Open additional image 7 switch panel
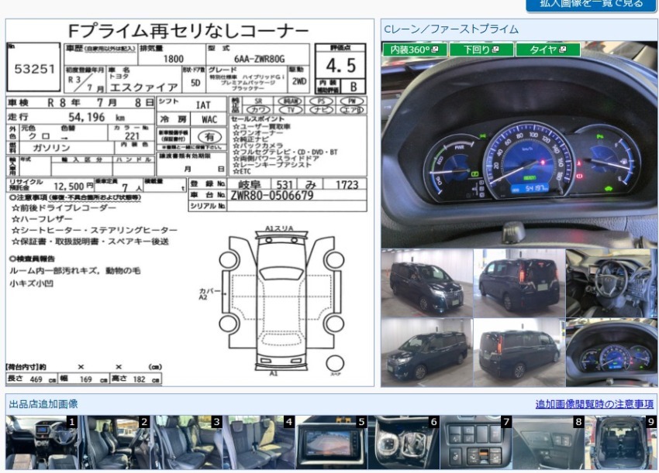 (x=476, y=442)
